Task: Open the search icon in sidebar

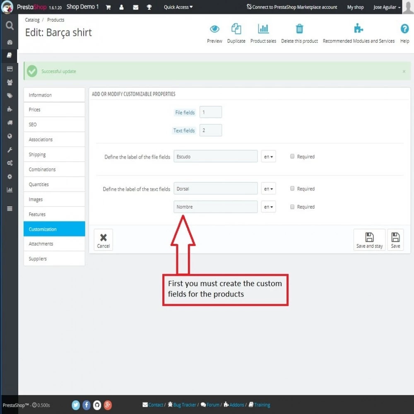Action: (x=10, y=26)
